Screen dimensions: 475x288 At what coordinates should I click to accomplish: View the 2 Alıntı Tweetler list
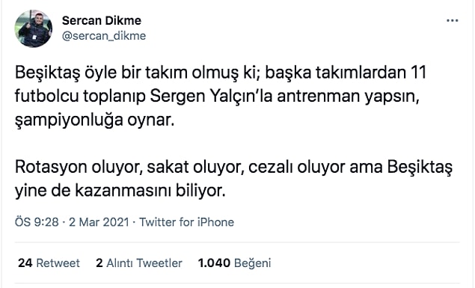[139, 263]
